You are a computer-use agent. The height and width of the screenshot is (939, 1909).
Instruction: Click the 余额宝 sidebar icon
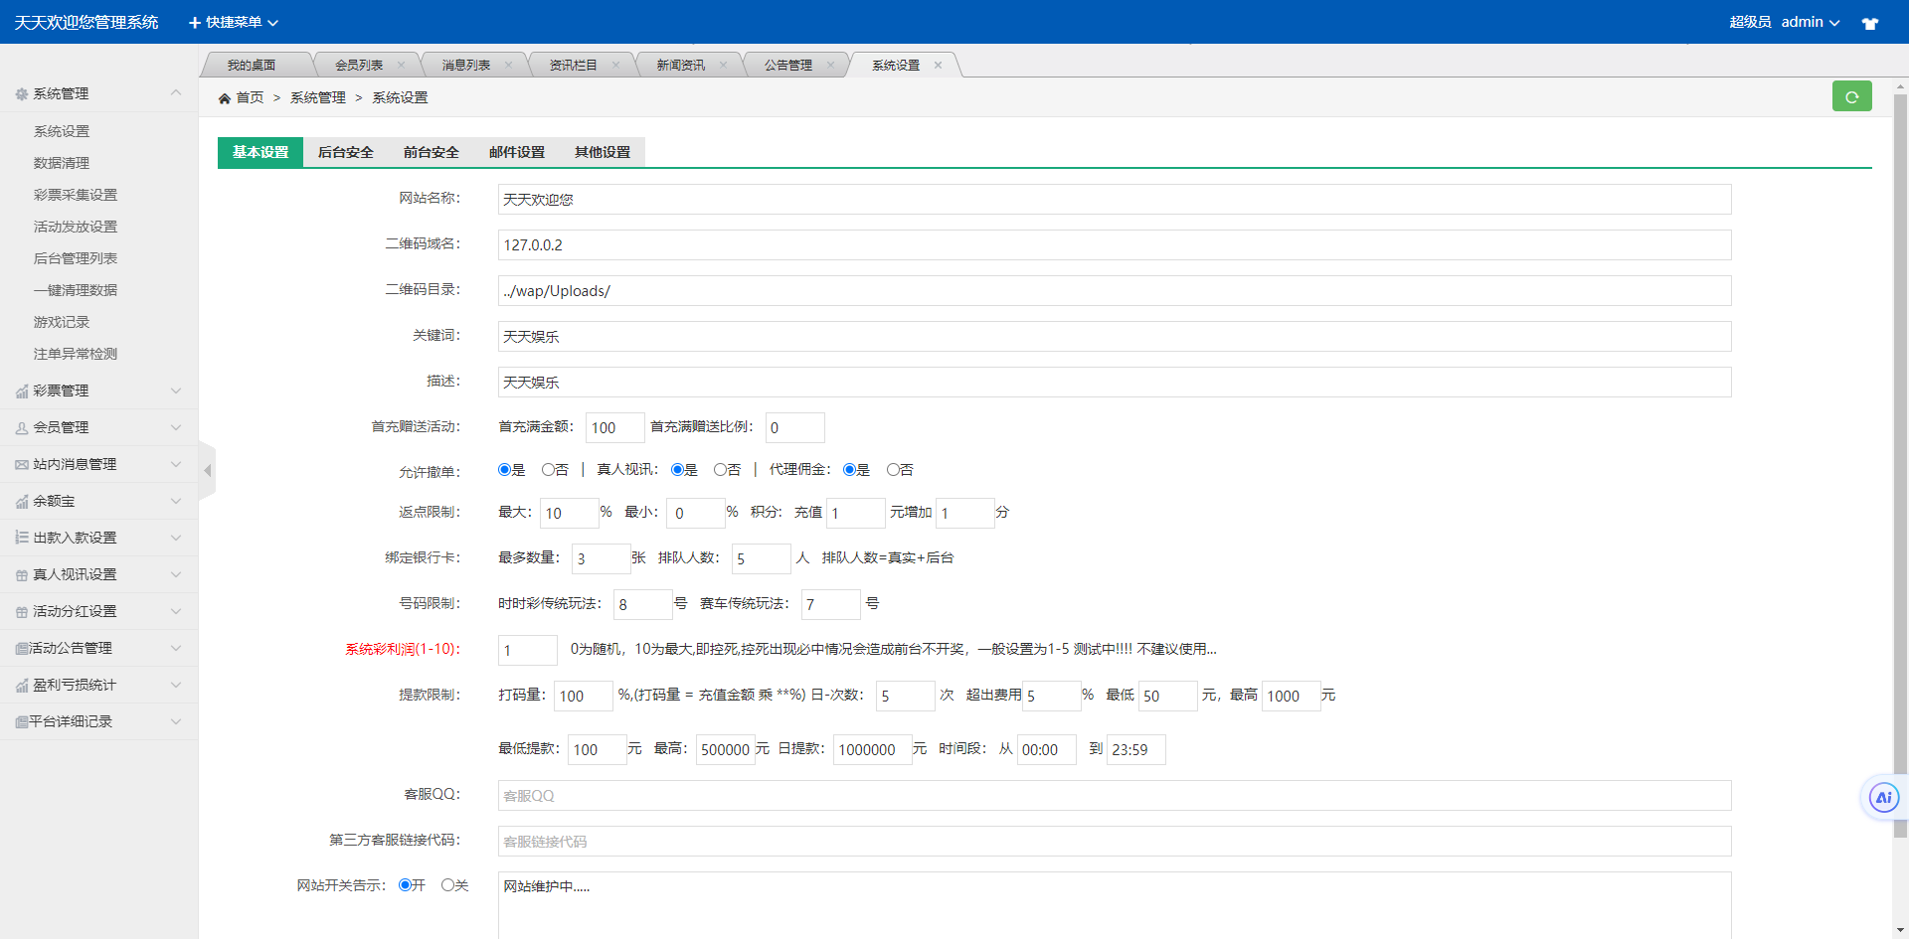[x=21, y=501]
